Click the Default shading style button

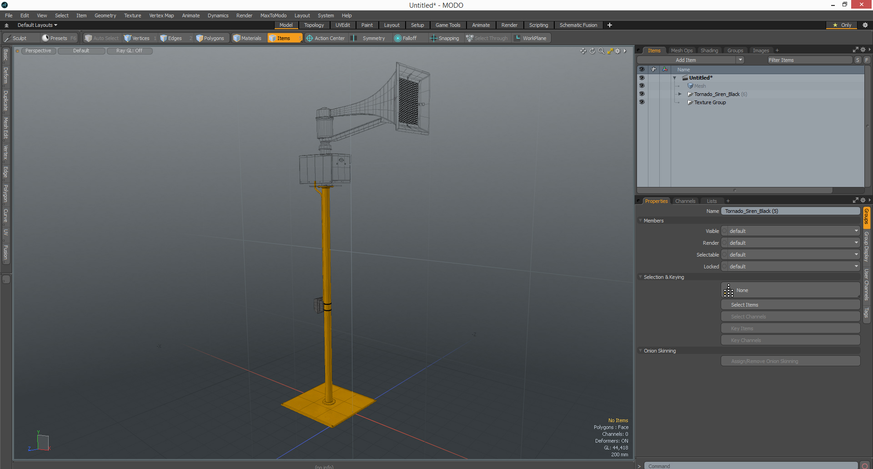81,51
